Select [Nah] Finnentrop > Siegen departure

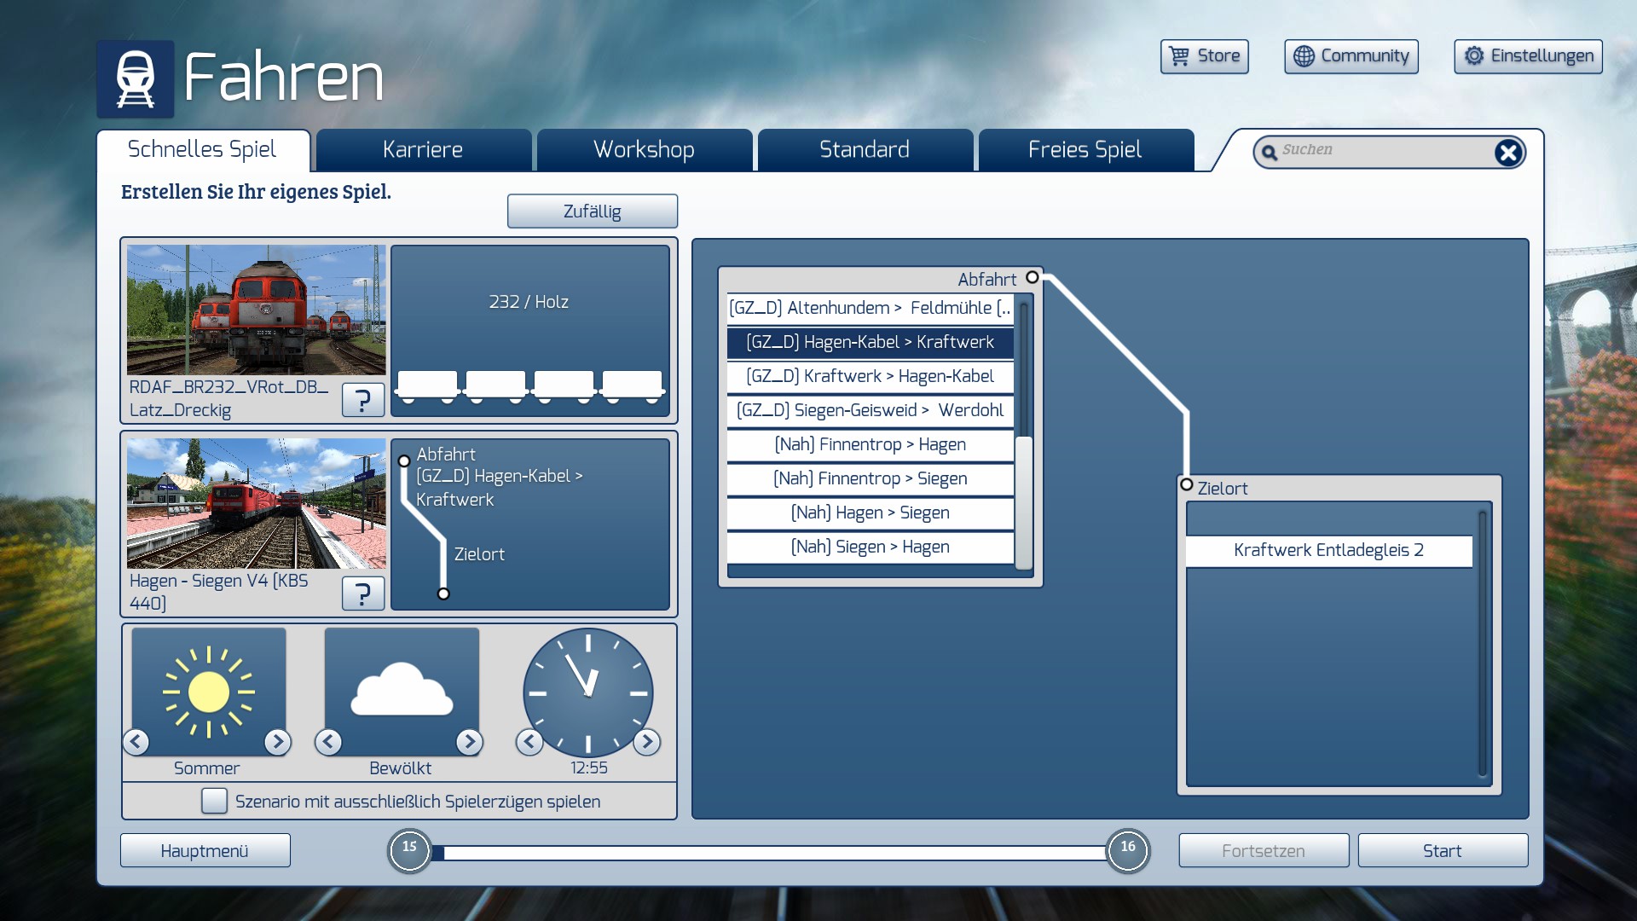click(x=870, y=478)
